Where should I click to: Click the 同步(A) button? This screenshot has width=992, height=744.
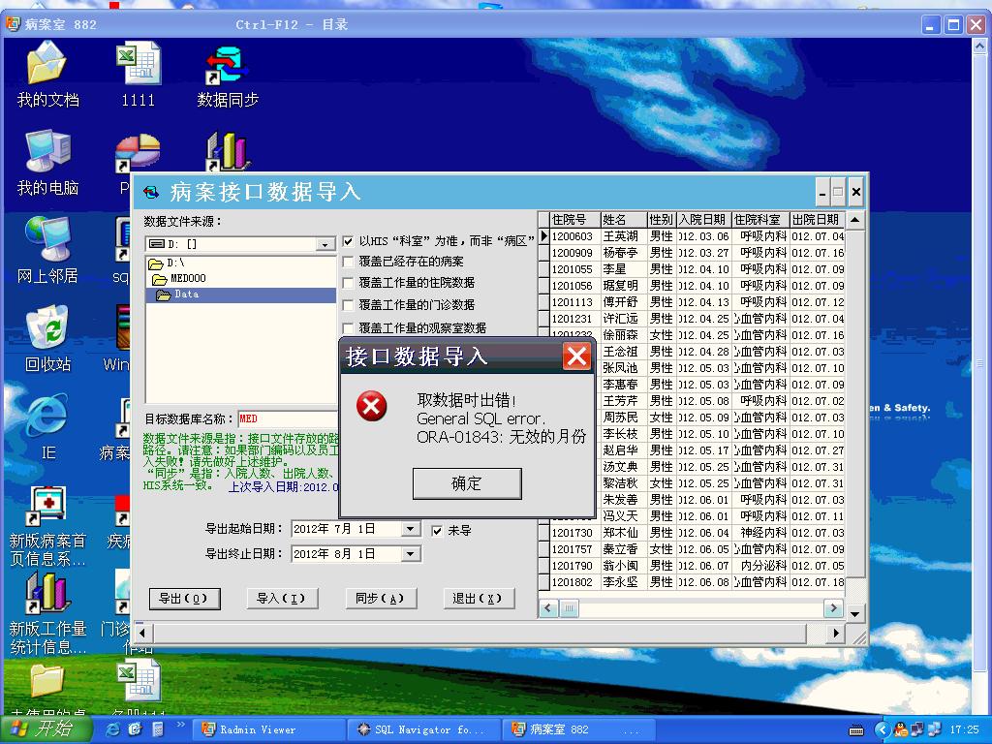(381, 599)
